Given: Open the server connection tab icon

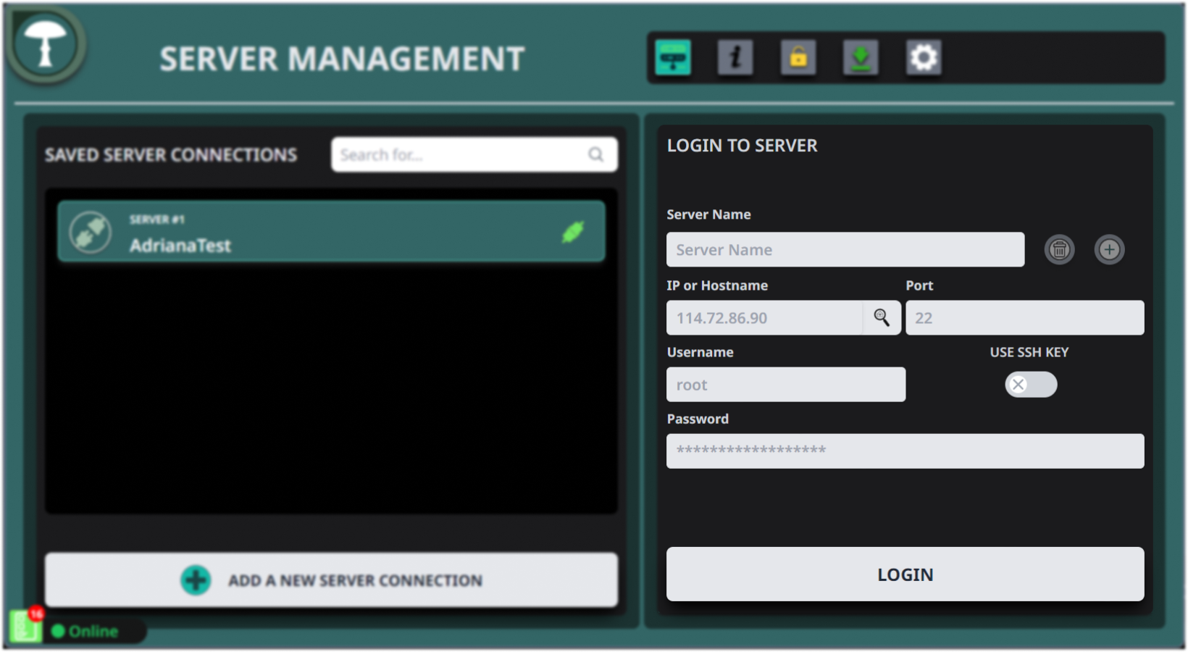Looking at the screenshot, I should pyautogui.click(x=673, y=58).
